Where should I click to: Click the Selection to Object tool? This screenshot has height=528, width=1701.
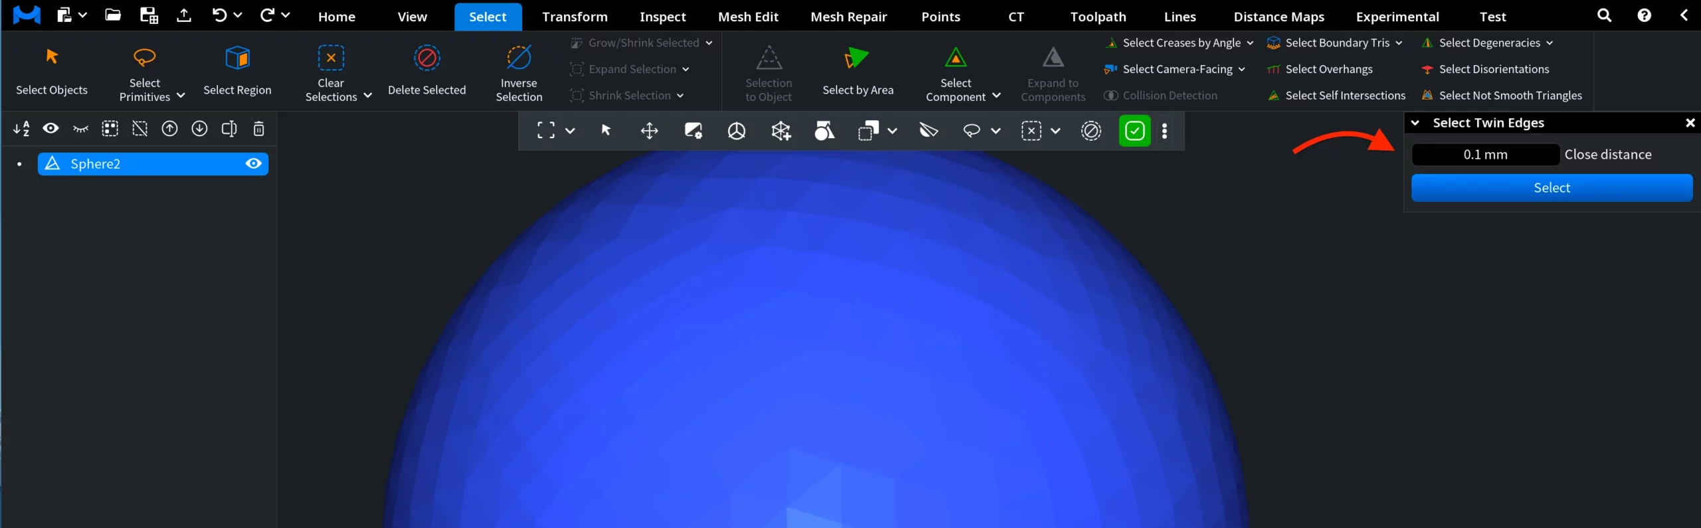coord(769,73)
